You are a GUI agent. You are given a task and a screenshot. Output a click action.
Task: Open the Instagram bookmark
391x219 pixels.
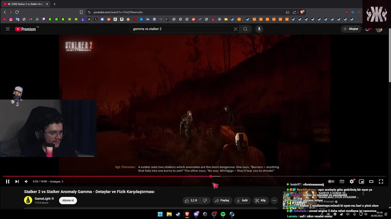click(11, 19)
